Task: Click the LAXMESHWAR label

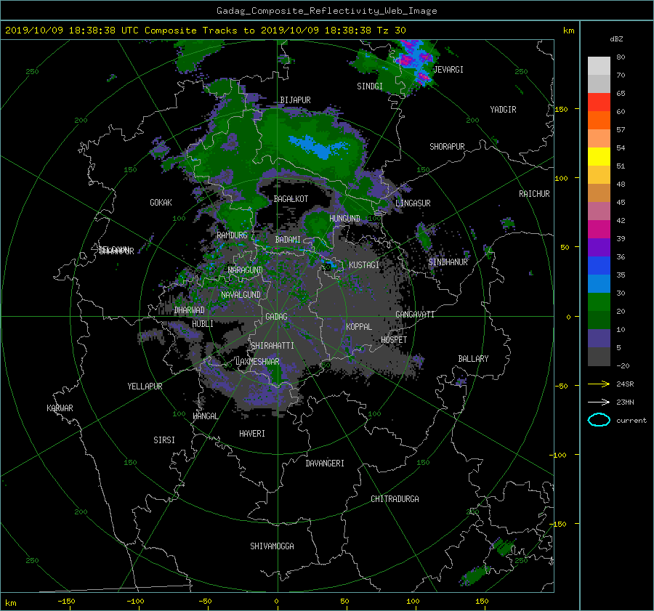Action: point(257,362)
